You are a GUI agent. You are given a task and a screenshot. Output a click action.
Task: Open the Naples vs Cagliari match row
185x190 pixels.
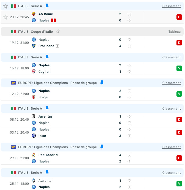92,68
